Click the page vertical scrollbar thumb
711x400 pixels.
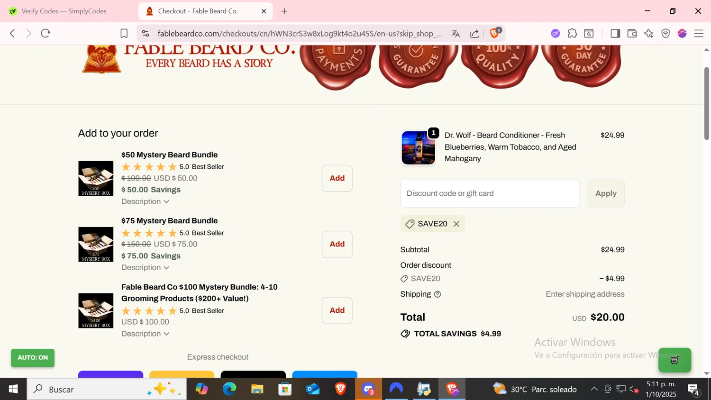[706, 103]
